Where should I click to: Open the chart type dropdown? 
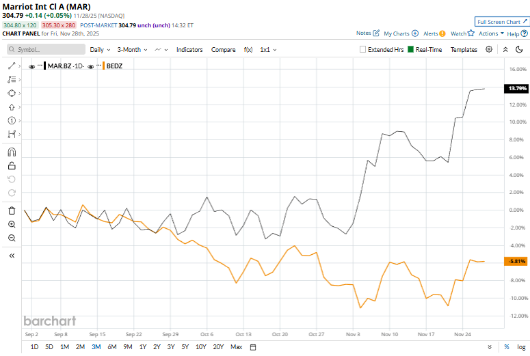click(161, 50)
